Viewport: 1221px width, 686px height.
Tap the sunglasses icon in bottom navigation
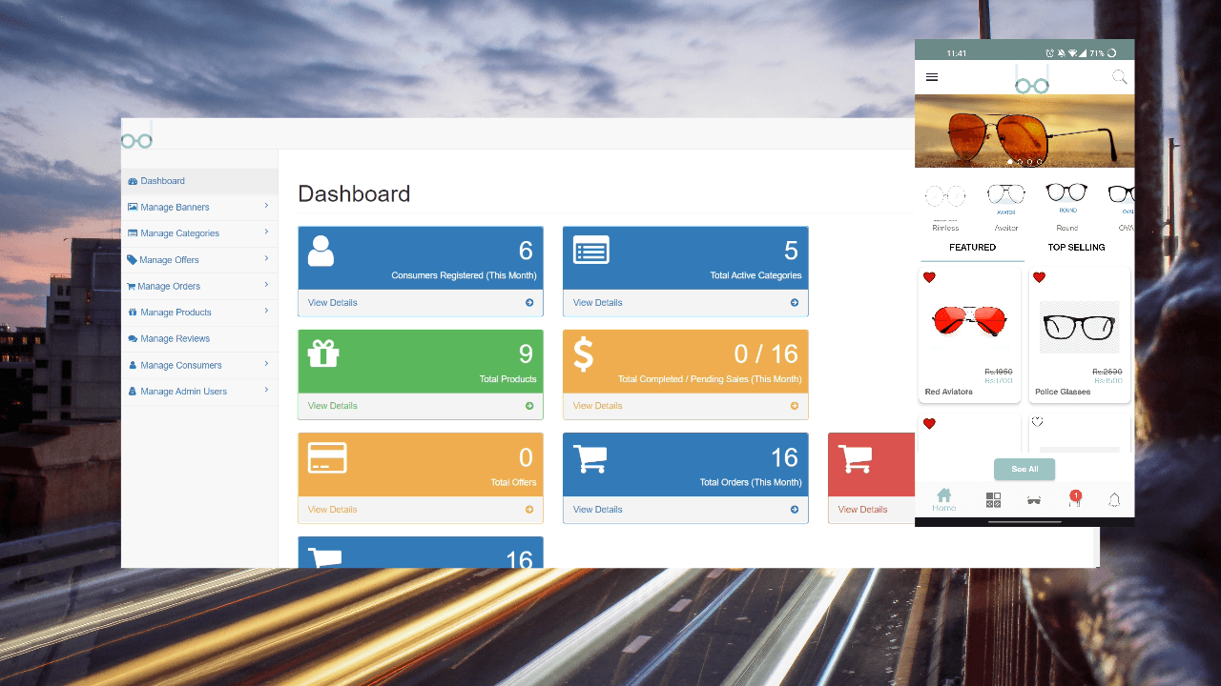tap(1034, 500)
